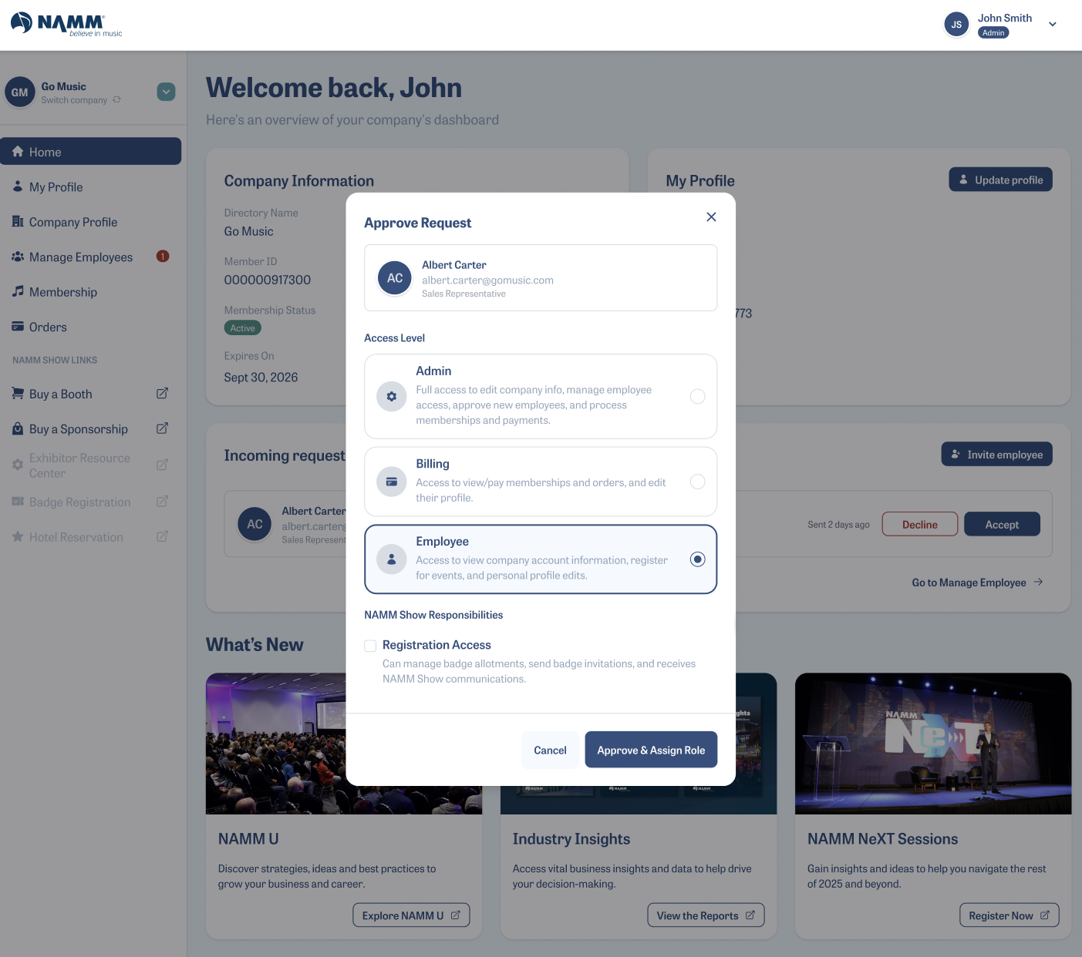Open the Hotel Reservation external link icon
This screenshot has width=1082, height=957.
coord(162,536)
